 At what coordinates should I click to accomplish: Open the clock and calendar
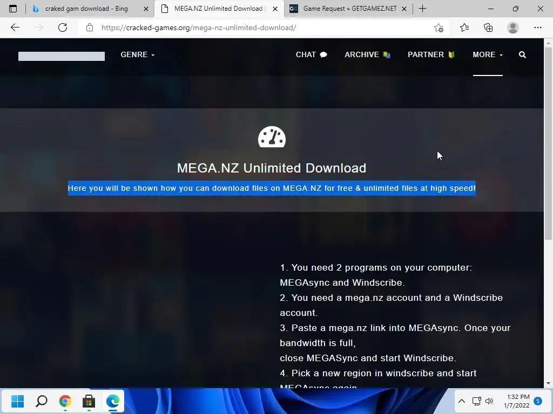click(x=517, y=401)
